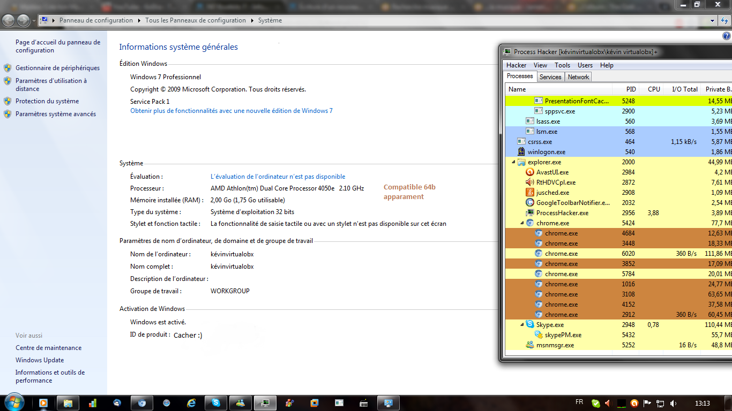The image size is (732, 411).
Task: Sort processes by CPU column header
Action: [651, 89]
